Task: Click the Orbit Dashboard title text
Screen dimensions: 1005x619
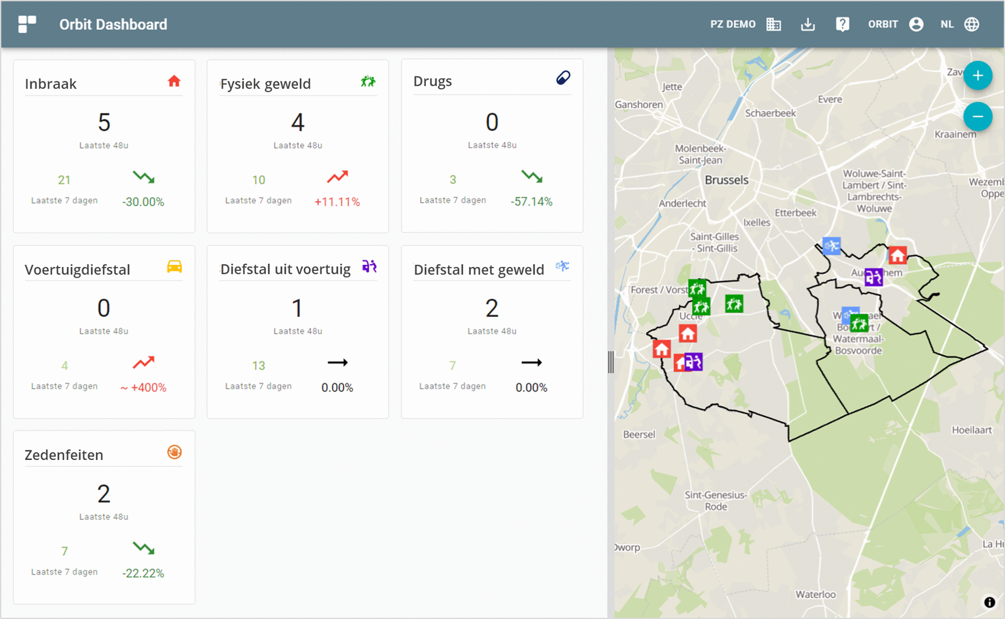Action: (x=113, y=24)
